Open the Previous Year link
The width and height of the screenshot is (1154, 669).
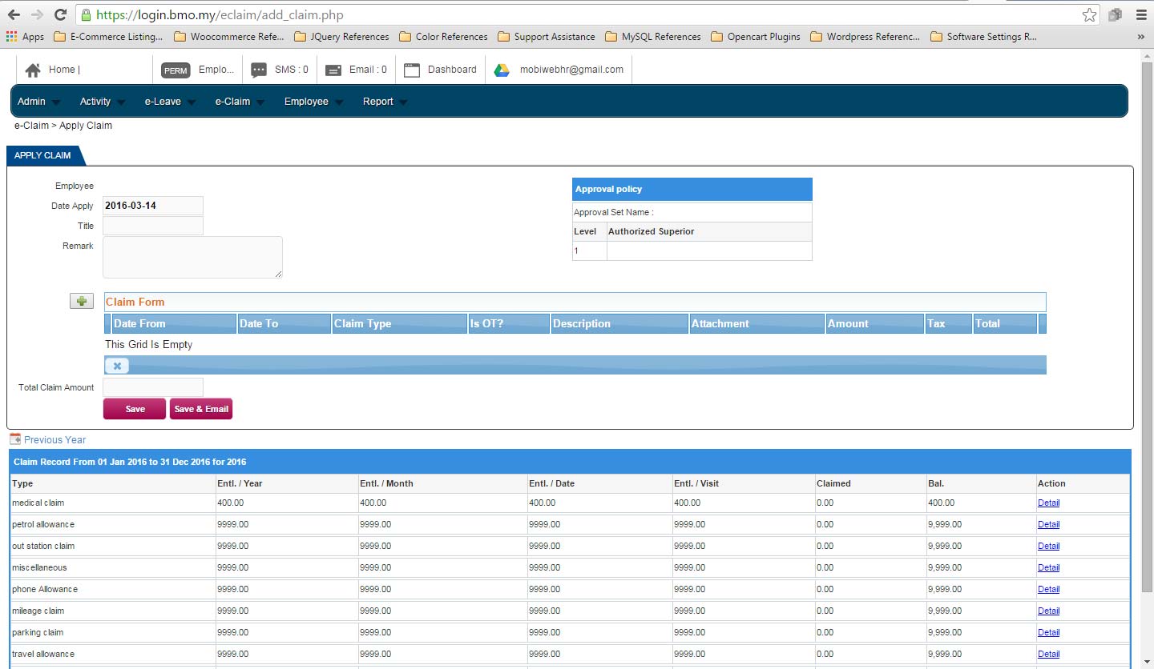pos(54,439)
